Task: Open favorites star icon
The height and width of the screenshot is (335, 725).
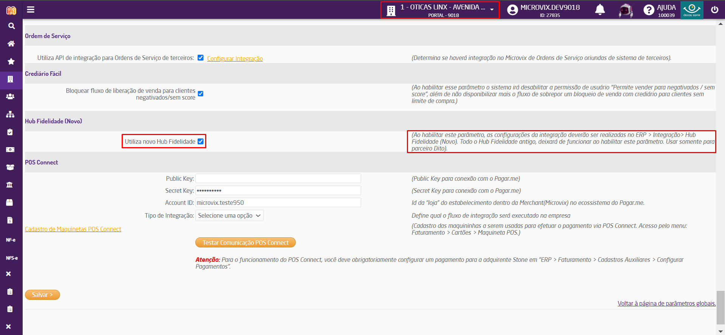Action: coord(11,61)
